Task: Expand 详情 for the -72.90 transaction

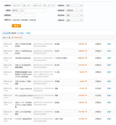Action: (109, 89)
